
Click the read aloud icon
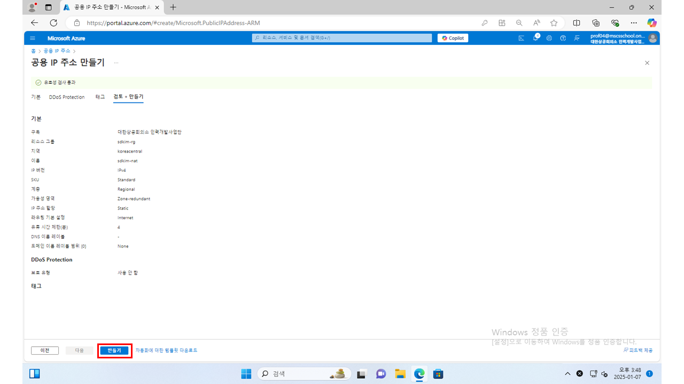(537, 23)
